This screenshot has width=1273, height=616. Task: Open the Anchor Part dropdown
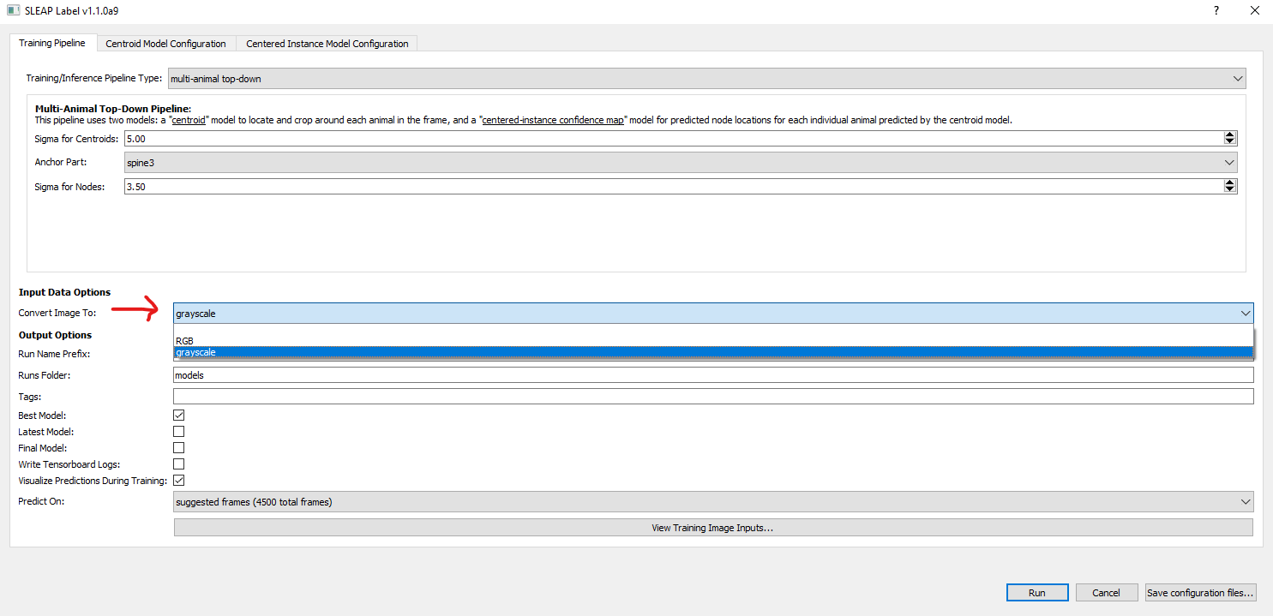pyautogui.click(x=1228, y=162)
